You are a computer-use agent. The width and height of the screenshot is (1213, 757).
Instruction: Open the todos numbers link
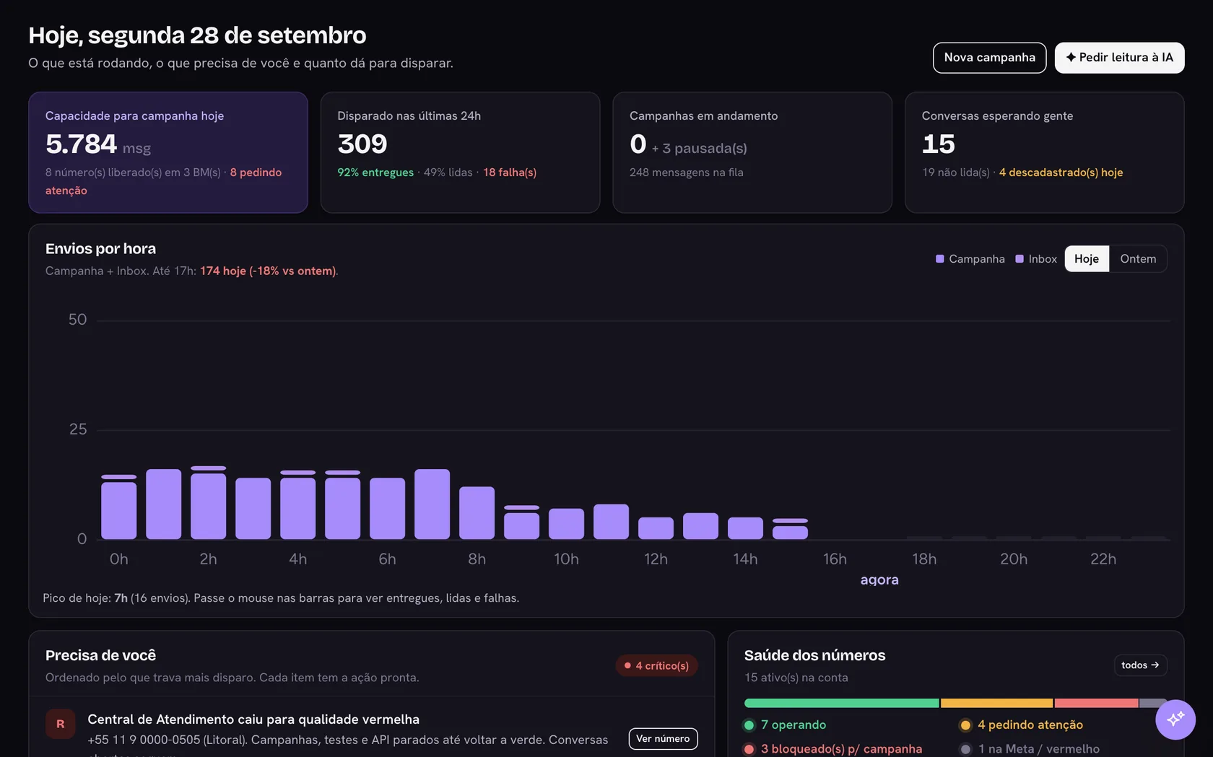1140,665
